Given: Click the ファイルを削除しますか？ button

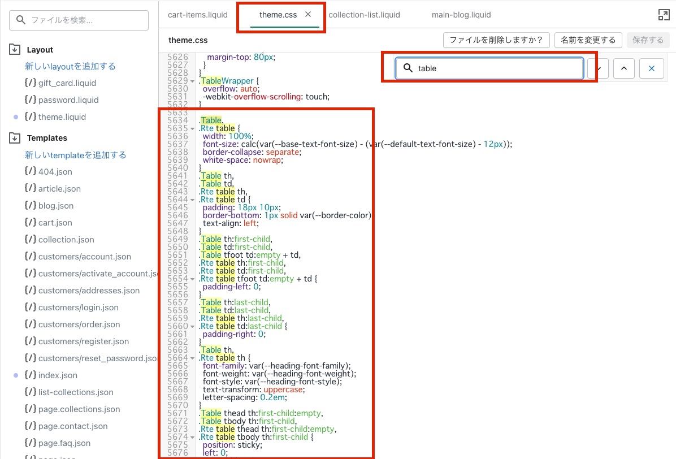Looking at the screenshot, I should click(x=496, y=40).
